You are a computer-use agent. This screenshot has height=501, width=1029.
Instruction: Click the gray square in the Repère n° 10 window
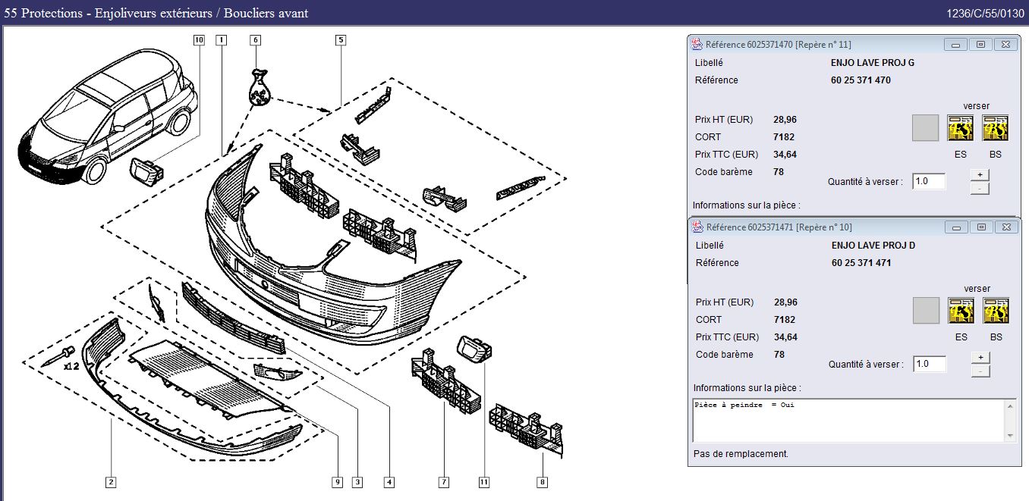926,311
